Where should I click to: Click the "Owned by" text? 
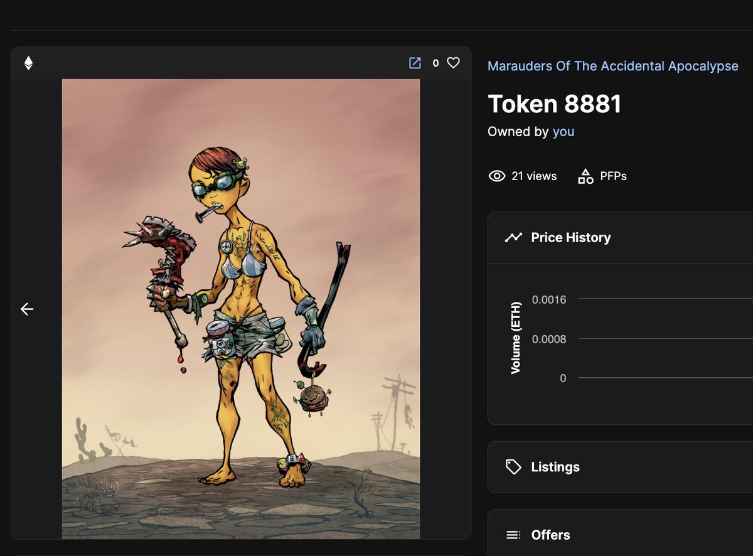point(518,132)
